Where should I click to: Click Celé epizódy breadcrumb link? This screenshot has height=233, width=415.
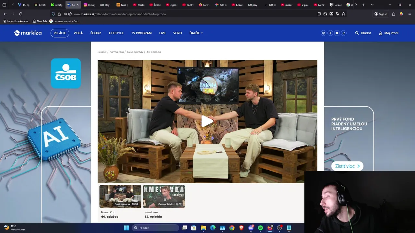point(135,52)
